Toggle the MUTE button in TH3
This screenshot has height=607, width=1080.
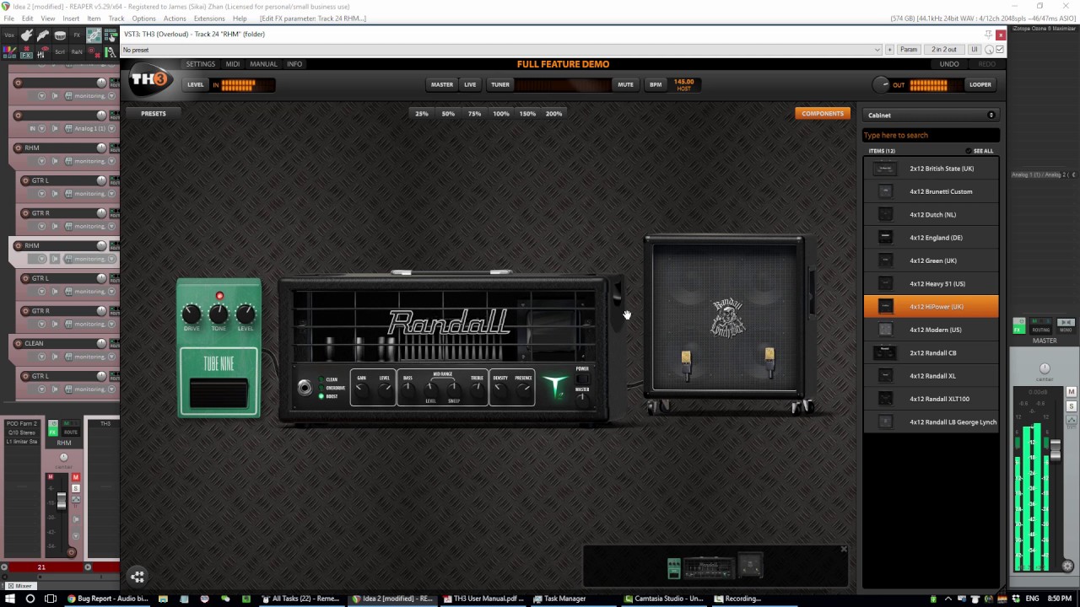tap(625, 84)
